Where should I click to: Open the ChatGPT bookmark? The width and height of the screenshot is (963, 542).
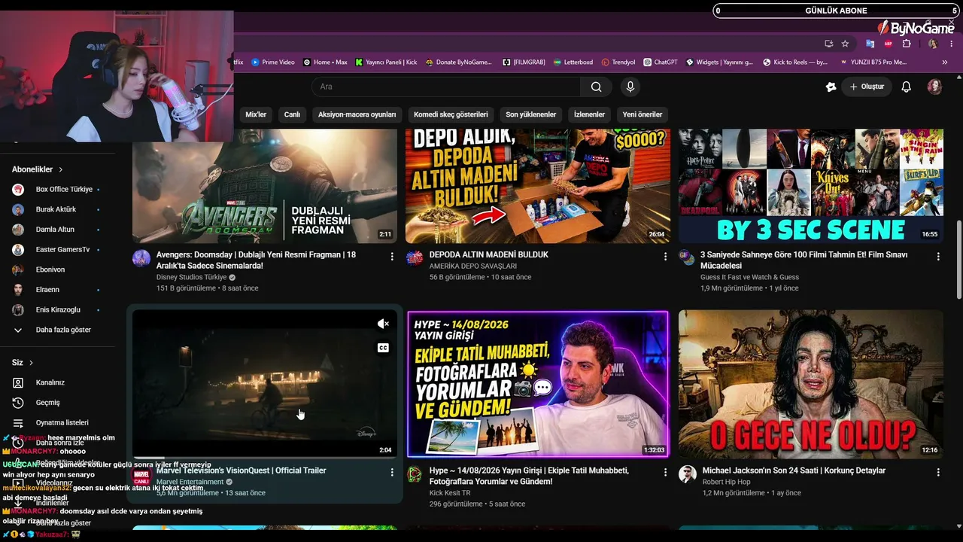[x=660, y=62]
